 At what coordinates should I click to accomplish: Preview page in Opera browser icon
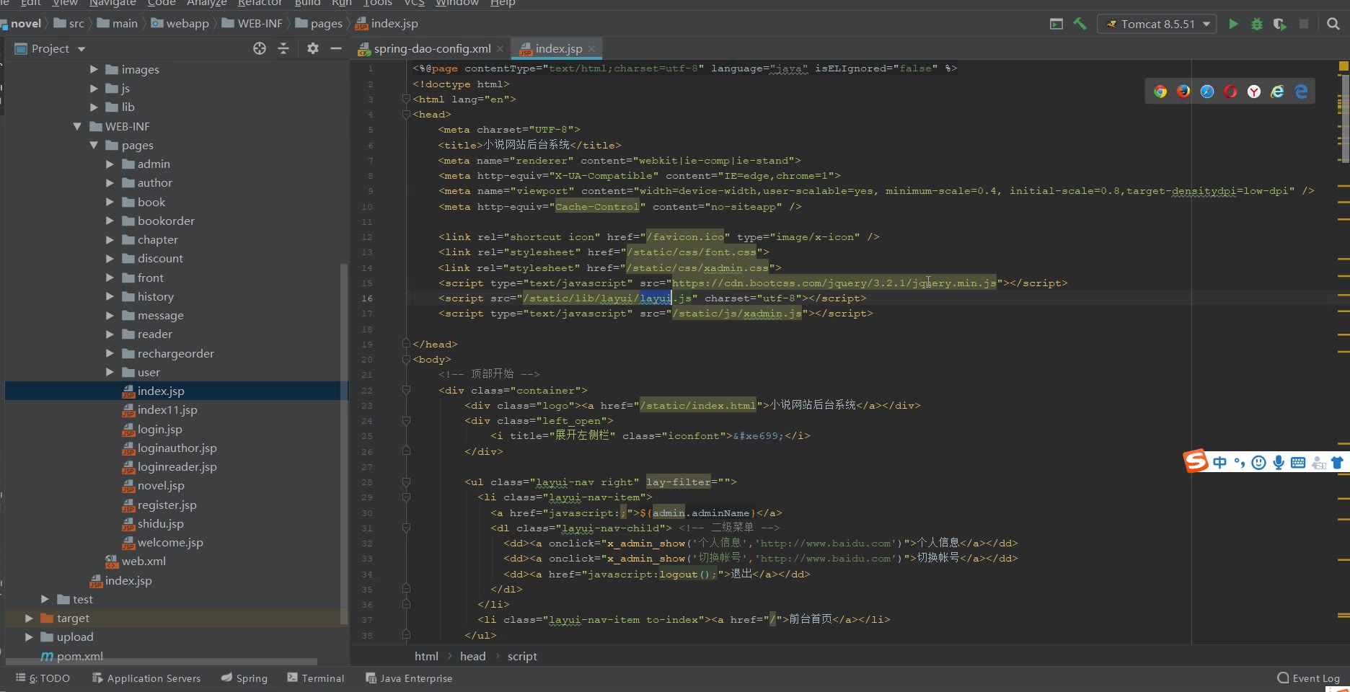pos(1230,92)
